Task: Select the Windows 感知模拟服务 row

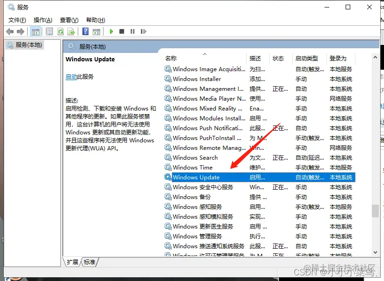Action: tap(259, 216)
